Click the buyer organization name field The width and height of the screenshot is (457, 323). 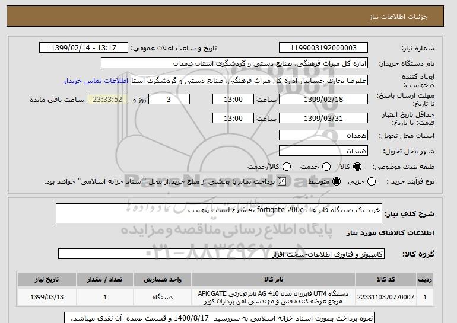coord(234,63)
